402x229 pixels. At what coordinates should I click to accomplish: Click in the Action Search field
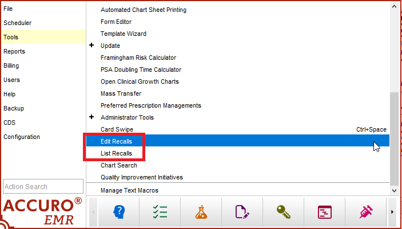43,186
